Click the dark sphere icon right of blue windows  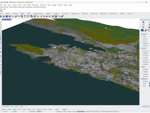35,16
